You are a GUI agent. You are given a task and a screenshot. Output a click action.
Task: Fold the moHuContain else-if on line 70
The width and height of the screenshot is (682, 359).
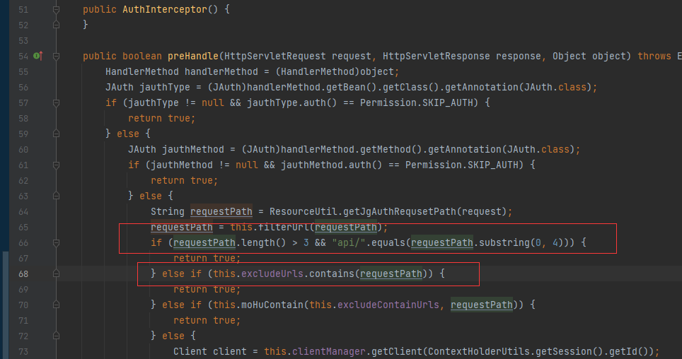point(56,305)
